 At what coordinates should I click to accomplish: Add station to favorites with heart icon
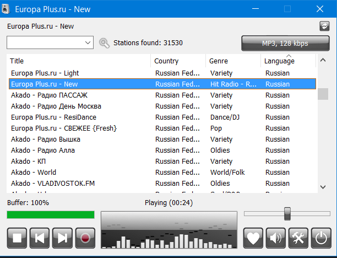(253, 238)
